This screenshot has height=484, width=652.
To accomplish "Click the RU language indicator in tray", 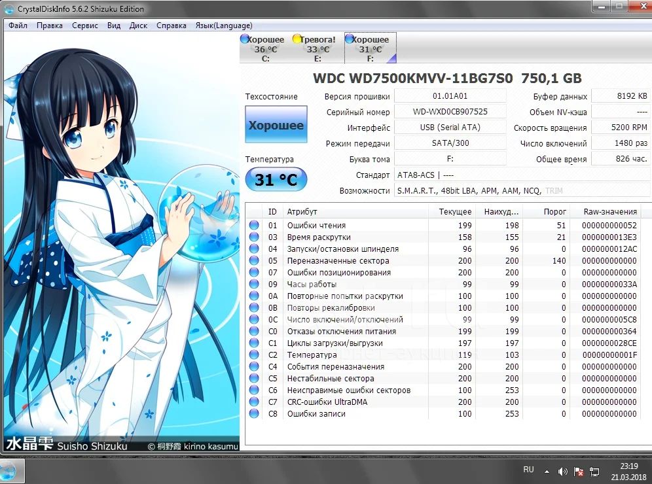I will coord(528,470).
